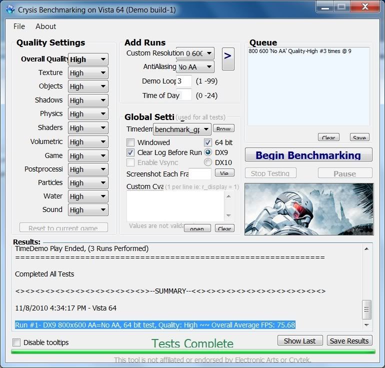Click the results scrollbar thumb
Screen dimensions: 385x368
[x=366, y=309]
